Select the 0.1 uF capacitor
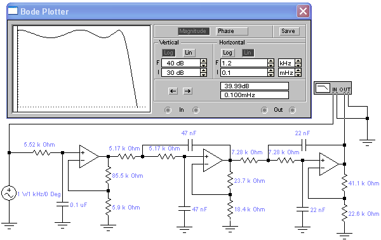 tap(62, 204)
